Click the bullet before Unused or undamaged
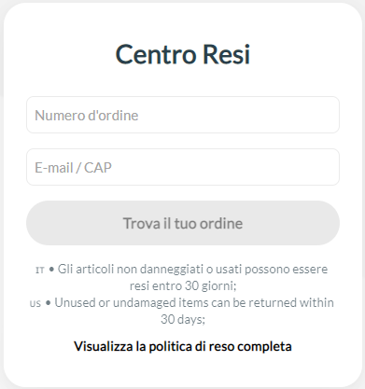365x389 pixels. pos(48,303)
